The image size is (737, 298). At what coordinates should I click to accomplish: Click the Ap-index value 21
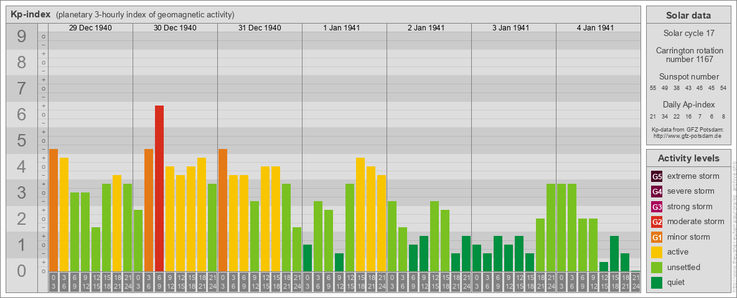654,116
